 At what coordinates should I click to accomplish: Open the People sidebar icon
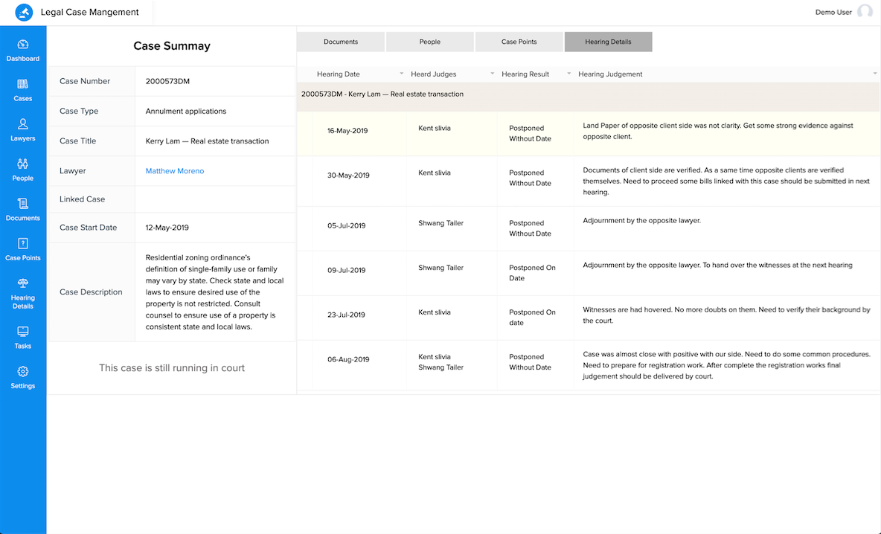click(x=22, y=164)
